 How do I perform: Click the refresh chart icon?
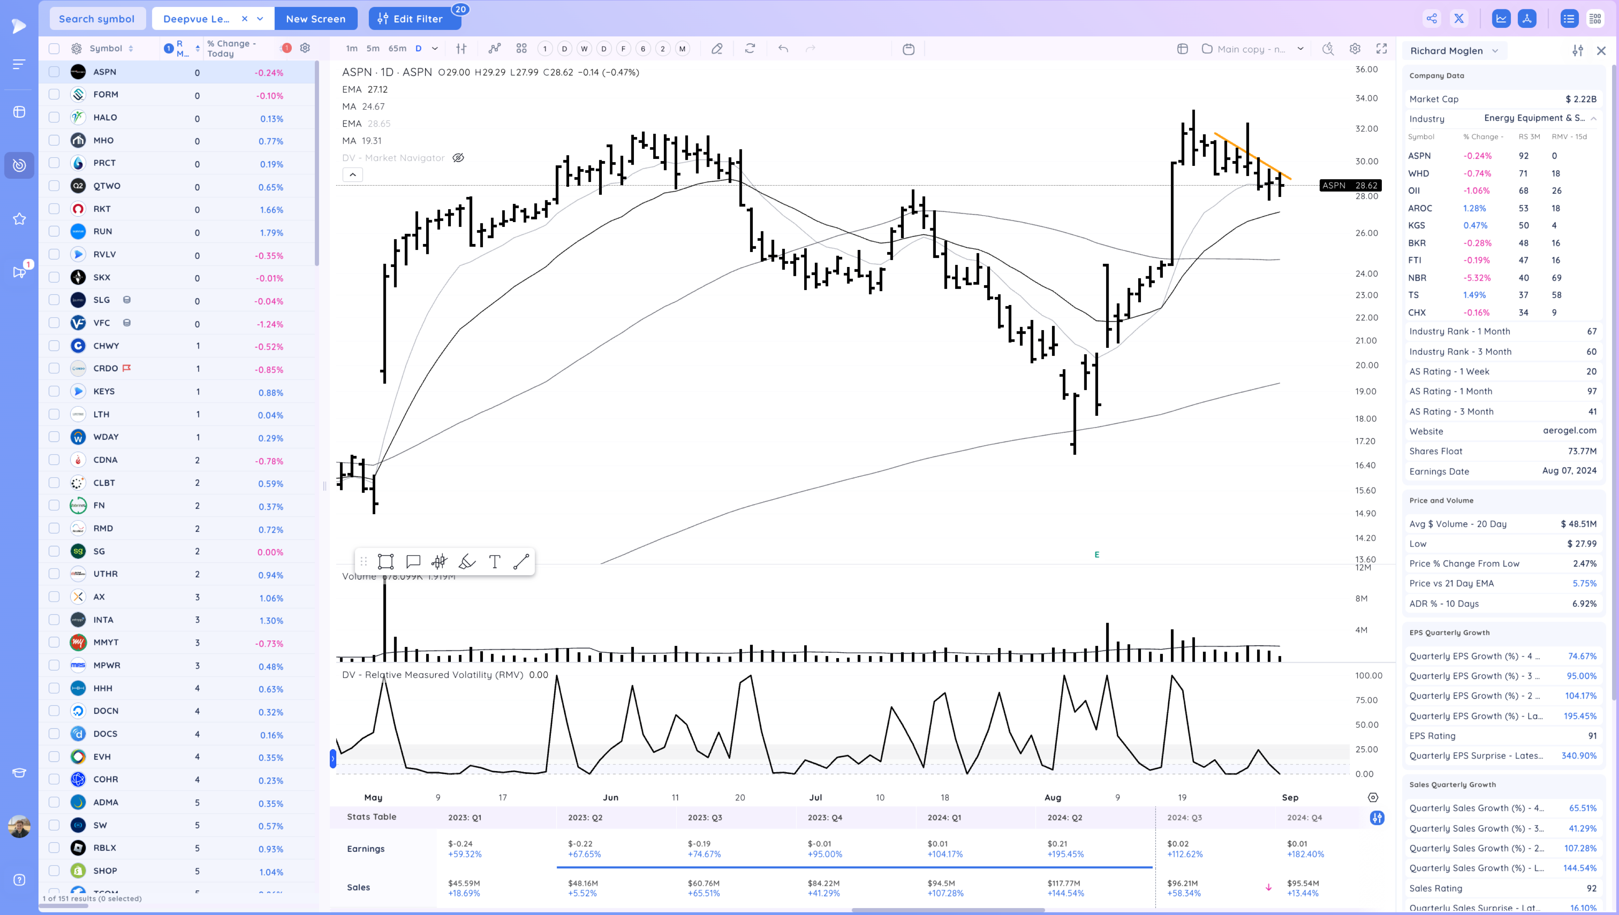click(750, 49)
